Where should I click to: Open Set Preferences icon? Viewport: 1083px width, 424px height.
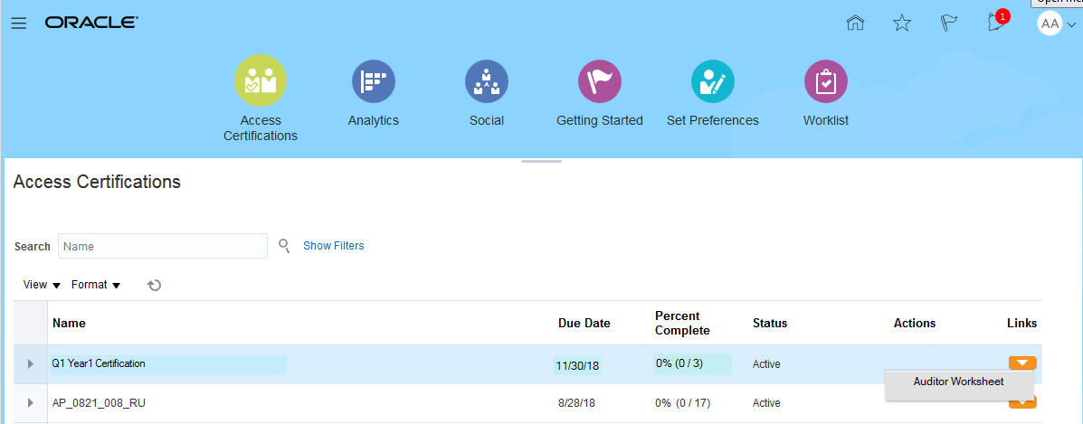point(712,81)
